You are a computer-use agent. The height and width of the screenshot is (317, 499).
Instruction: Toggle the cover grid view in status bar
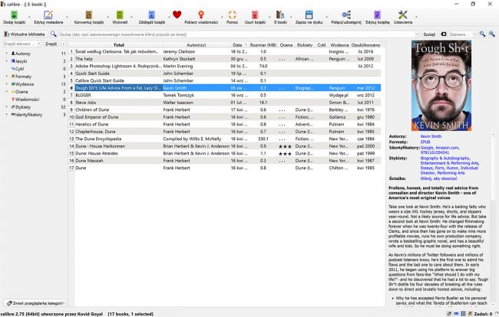tap(464, 314)
